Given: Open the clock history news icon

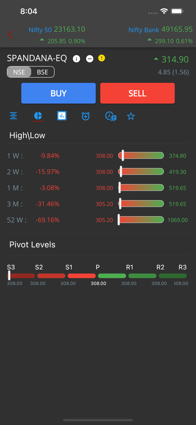Looking at the screenshot, I should click(x=111, y=116).
